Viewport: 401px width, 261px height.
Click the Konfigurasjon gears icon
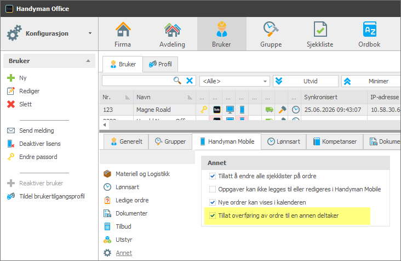point(14,33)
